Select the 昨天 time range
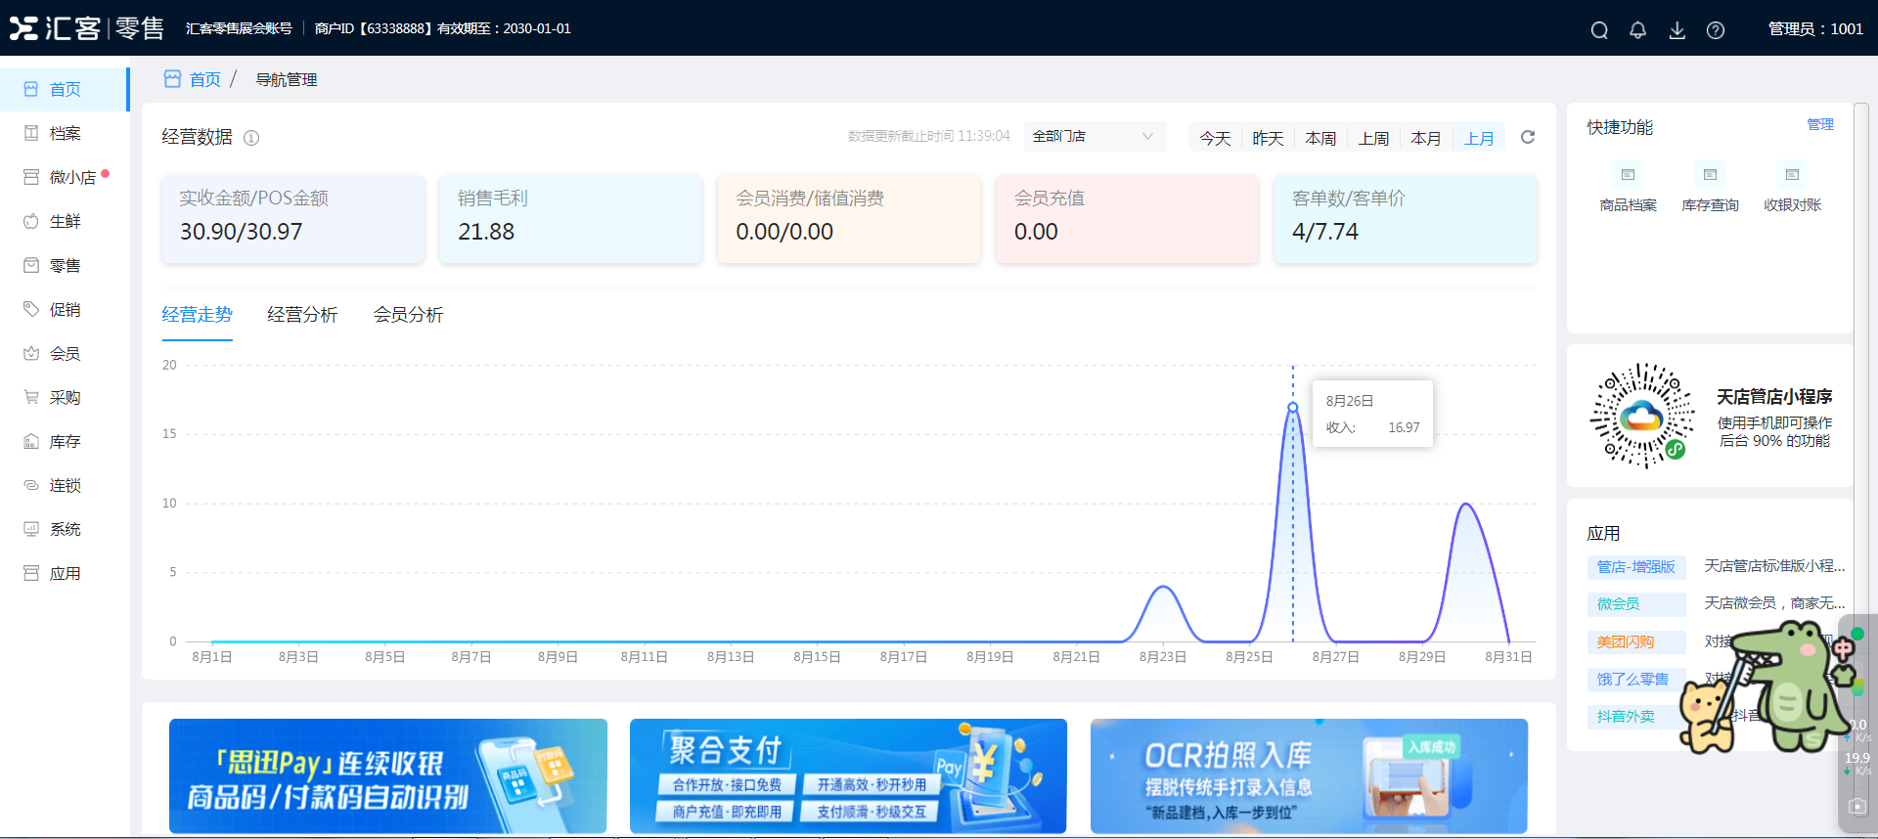Screen dimensions: 1878x839 [x=1268, y=138]
